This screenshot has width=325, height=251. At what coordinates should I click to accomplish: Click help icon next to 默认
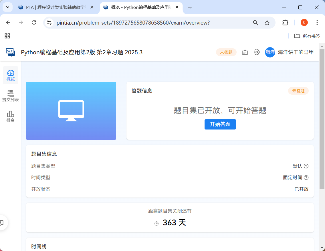click(306, 166)
